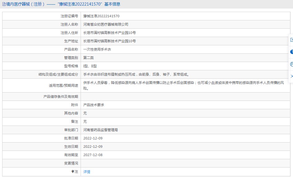Click 批准日期 value 2022-12-09
293x178 pixels.
click(x=93, y=138)
